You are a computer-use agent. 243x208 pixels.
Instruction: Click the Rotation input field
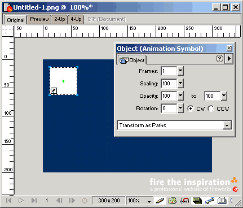[x=169, y=109]
